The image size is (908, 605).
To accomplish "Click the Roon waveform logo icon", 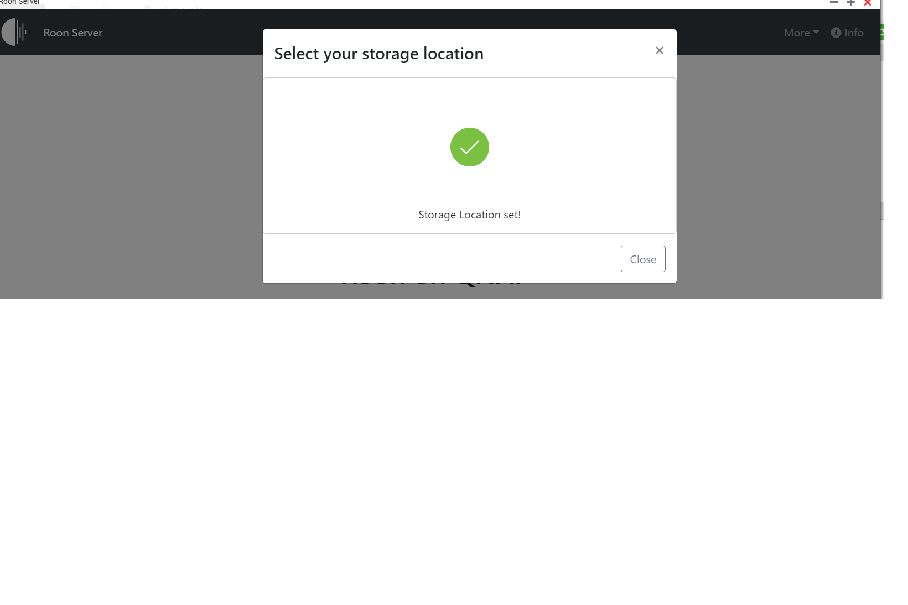I will pos(14,33).
